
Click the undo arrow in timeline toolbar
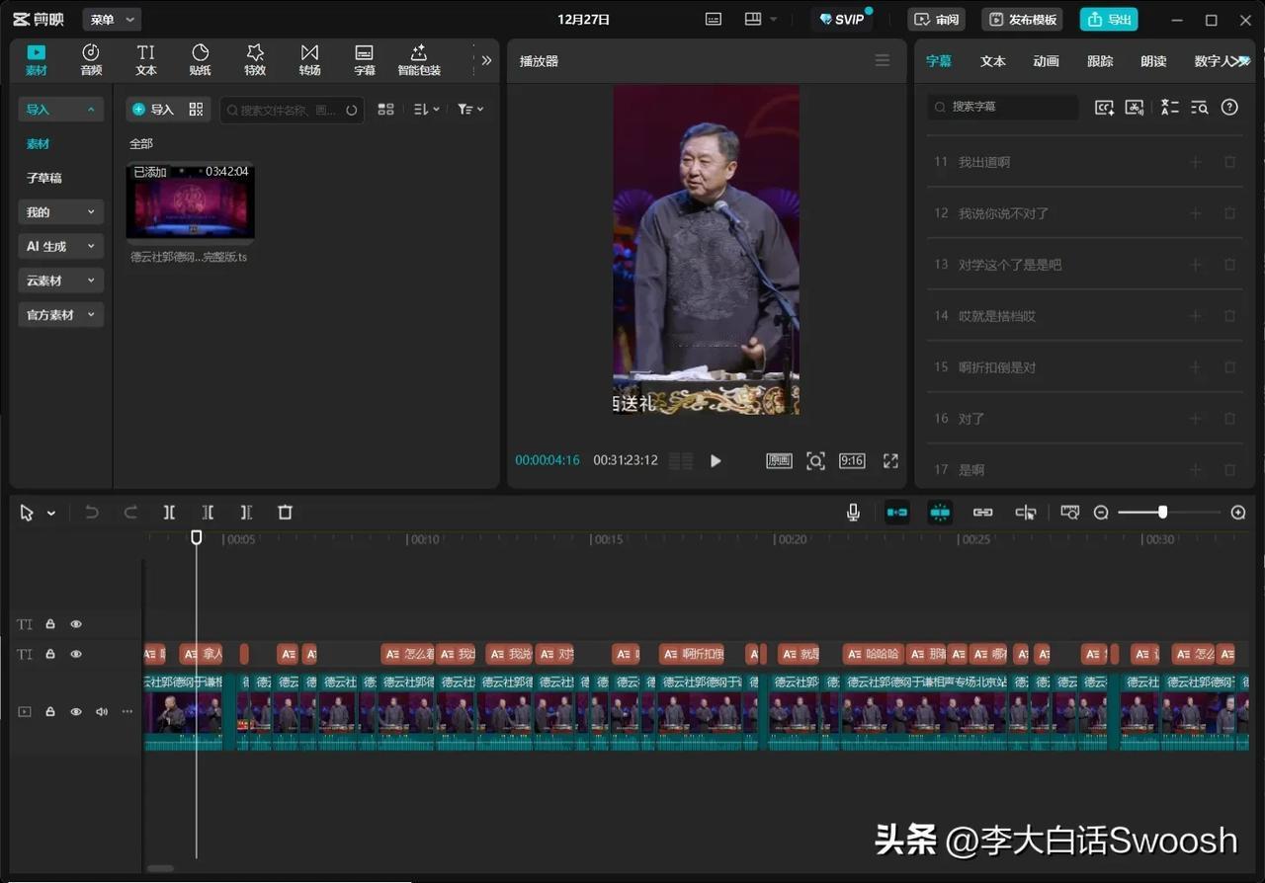(92, 513)
